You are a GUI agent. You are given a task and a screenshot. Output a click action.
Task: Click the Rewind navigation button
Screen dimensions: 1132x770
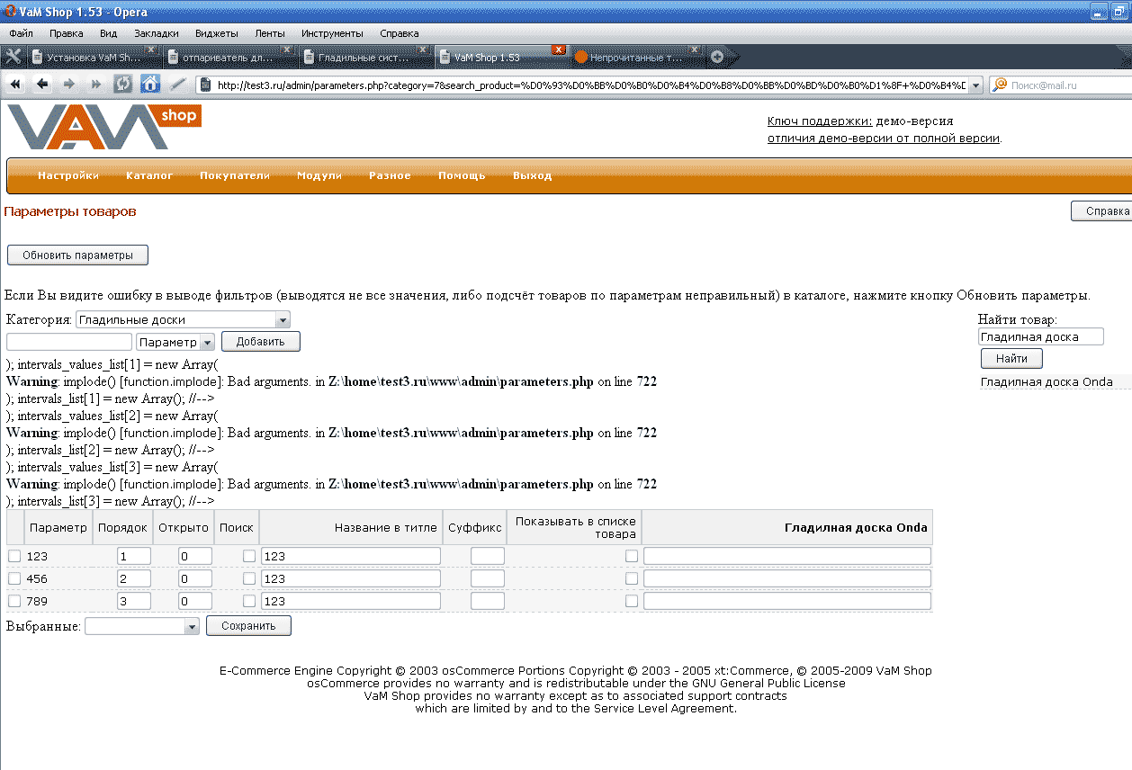coord(15,85)
